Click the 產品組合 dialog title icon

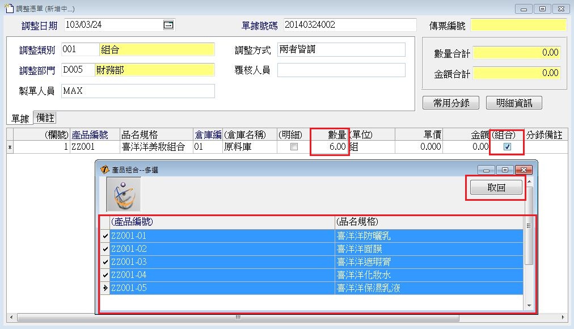tap(104, 170)
